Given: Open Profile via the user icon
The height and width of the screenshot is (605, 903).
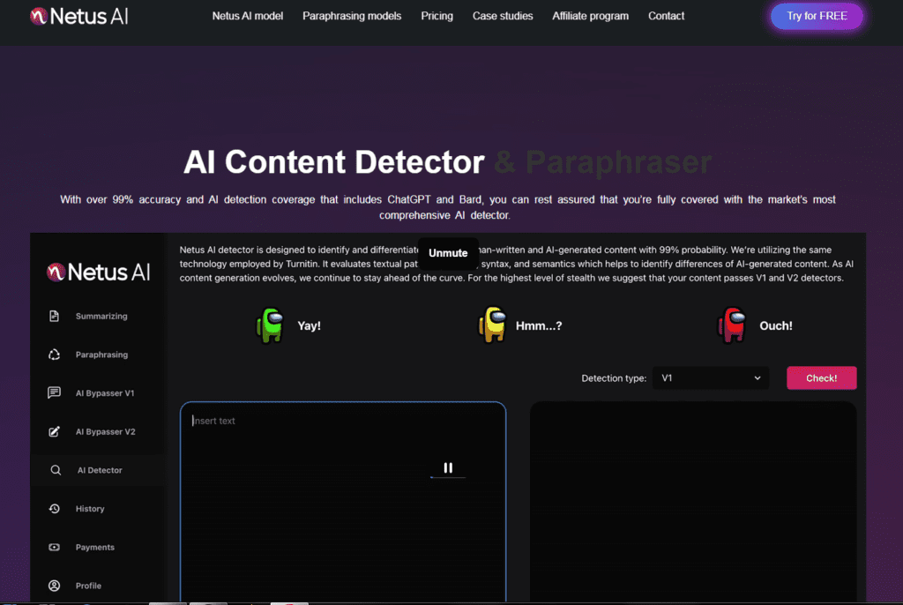Looking at the screenshot, I should pyautogui.click(x=55, y=586).
